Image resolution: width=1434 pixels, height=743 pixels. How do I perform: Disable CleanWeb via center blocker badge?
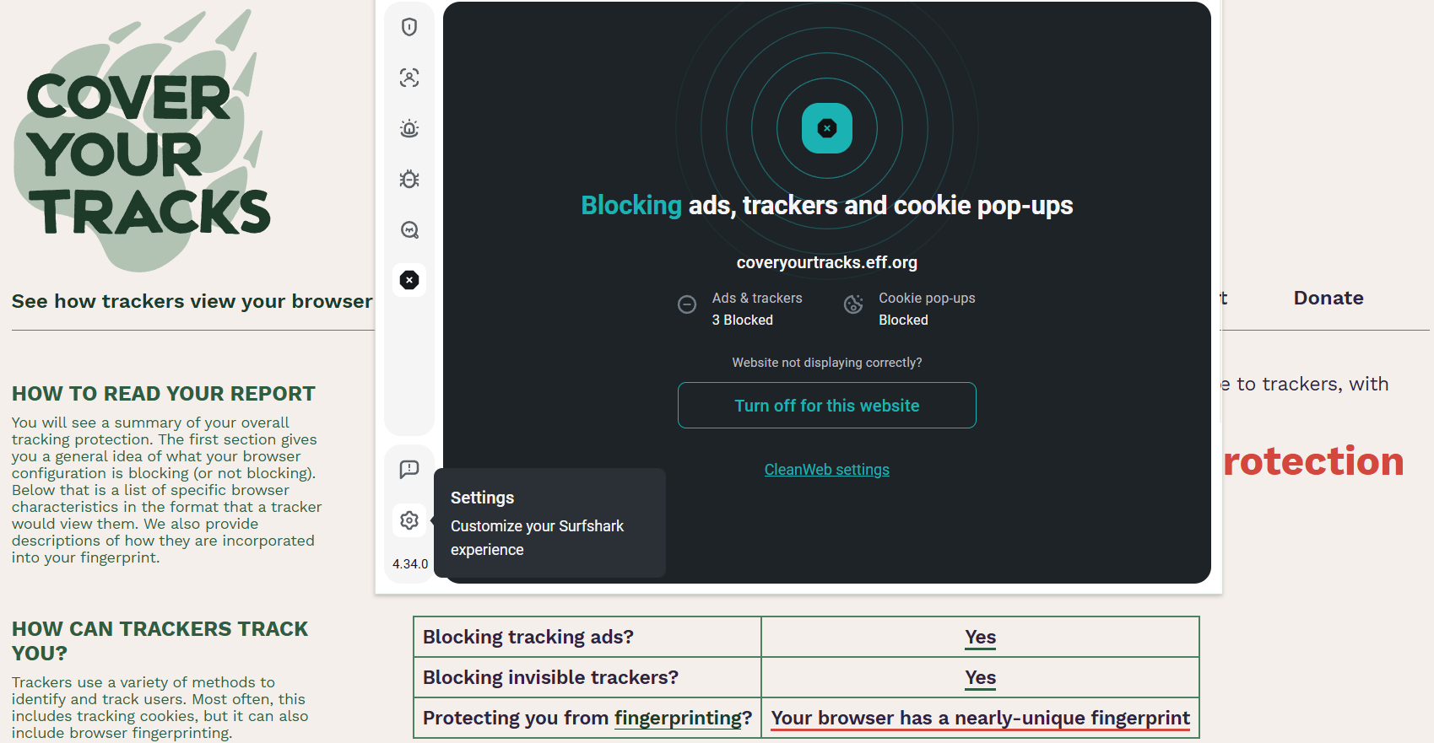pyautogui.click(x=826, y=128)
